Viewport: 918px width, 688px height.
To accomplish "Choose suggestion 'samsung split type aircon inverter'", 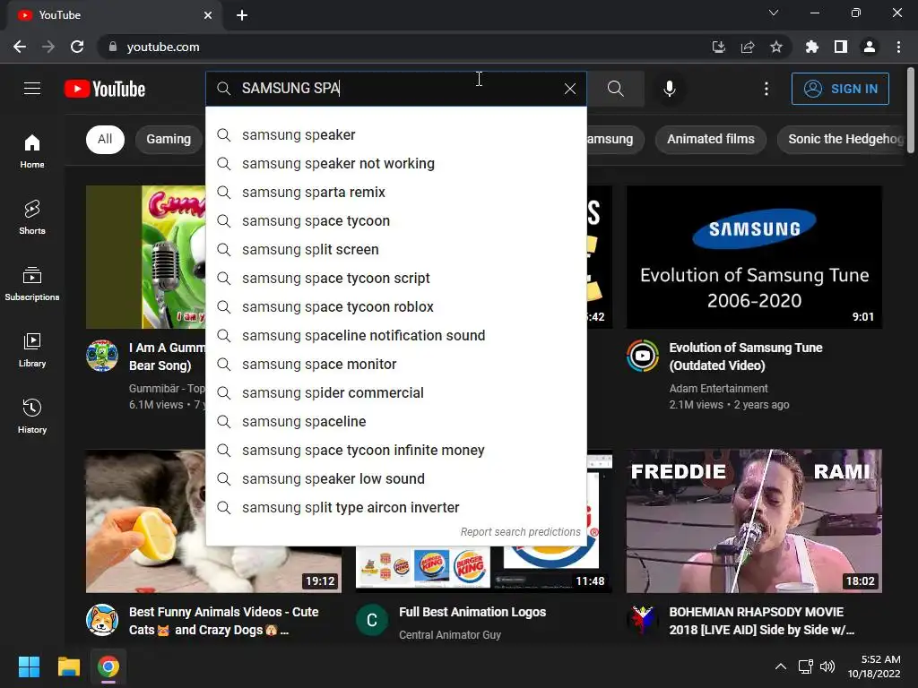I will [396, 507].
